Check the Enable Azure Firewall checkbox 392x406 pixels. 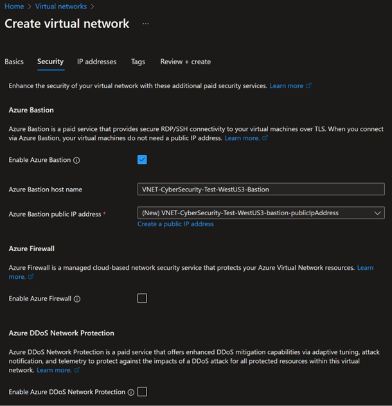pyautogui.click(x=142, y=298)
